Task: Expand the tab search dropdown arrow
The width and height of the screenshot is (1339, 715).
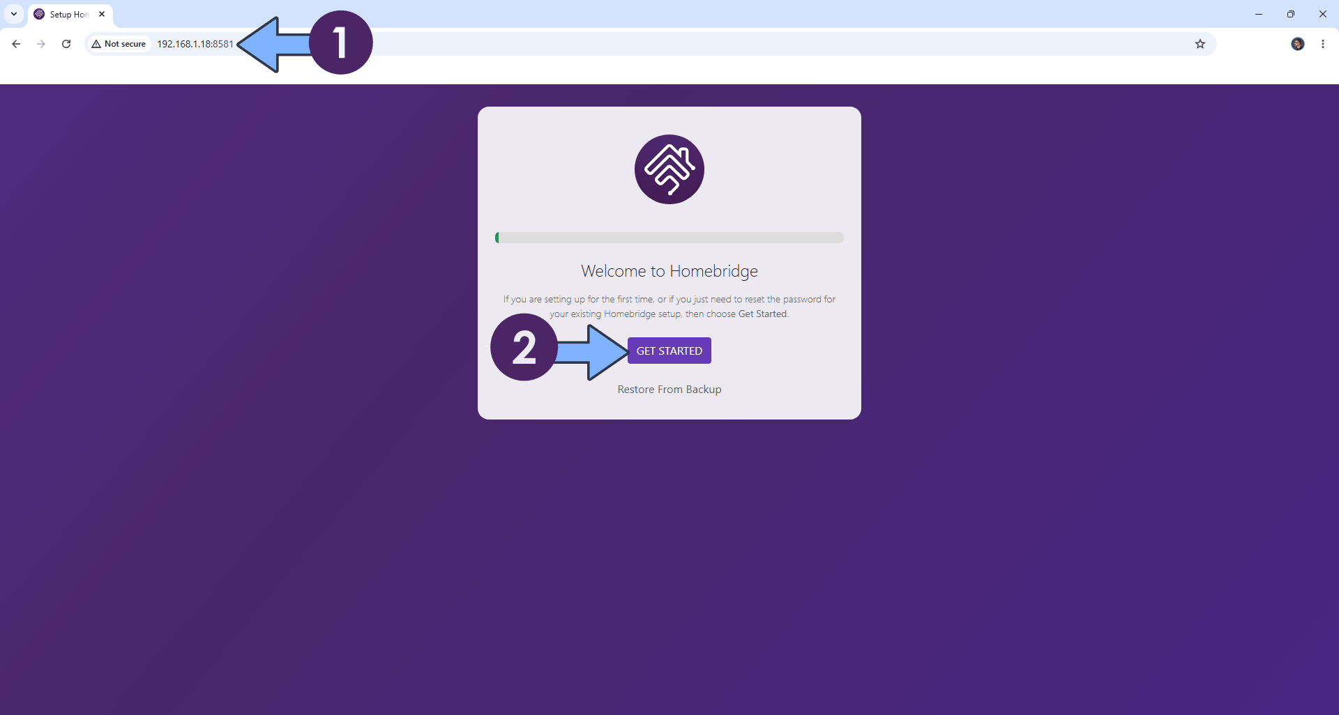Action: click(x=14, y=14)
